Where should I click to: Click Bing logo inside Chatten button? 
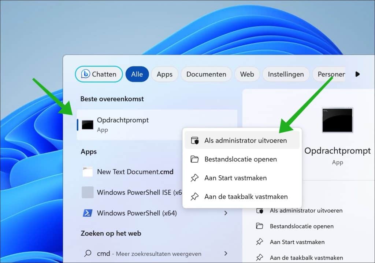[85, 74]
